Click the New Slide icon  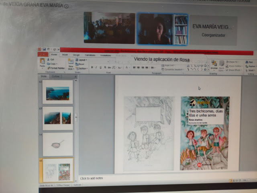(x=71, y=62)
